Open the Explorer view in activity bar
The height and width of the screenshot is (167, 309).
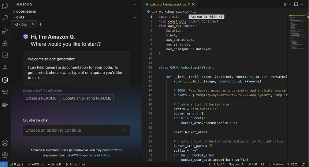coord(5,6)
